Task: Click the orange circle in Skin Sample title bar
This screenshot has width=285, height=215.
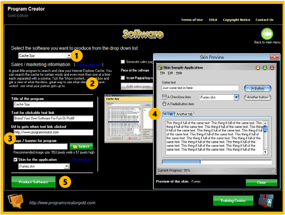Action: click(x=258, y=68)
